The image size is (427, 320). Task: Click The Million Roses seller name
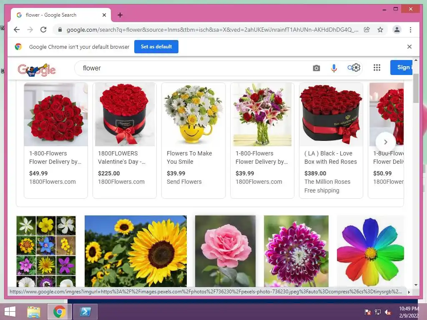(x=327, y=182)
